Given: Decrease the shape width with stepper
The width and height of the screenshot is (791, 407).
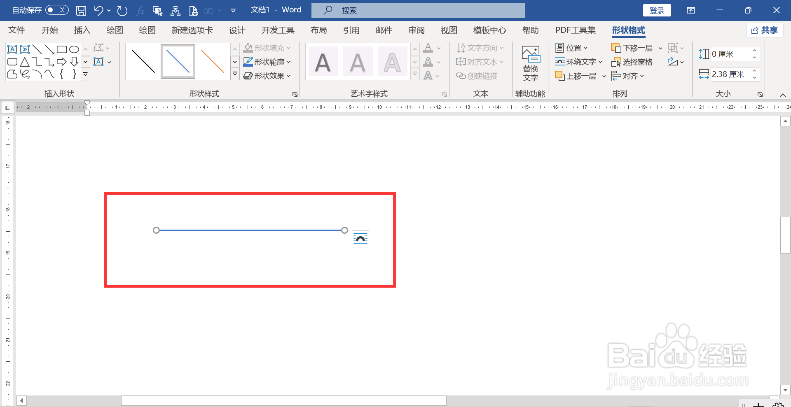Looking at the screenshot, I should pyautogui.click(x=755, y=77).
